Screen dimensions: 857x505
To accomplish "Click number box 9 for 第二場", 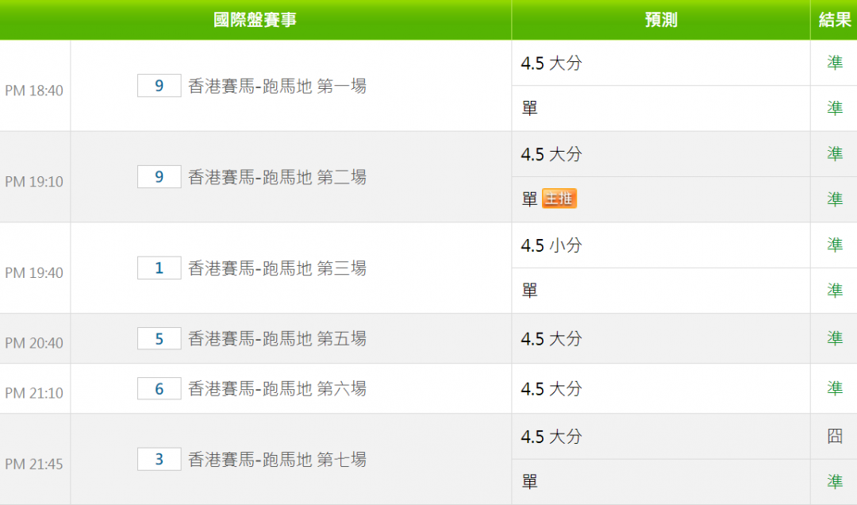I will point(159,177).
